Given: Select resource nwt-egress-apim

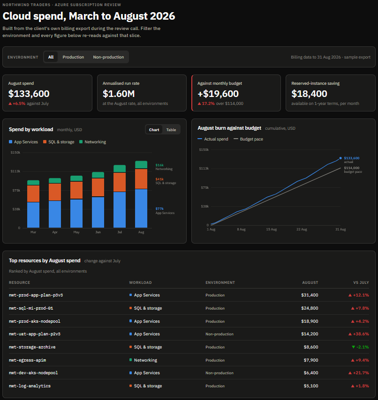Looking at the screenshot, I should [x=27, y=360].
